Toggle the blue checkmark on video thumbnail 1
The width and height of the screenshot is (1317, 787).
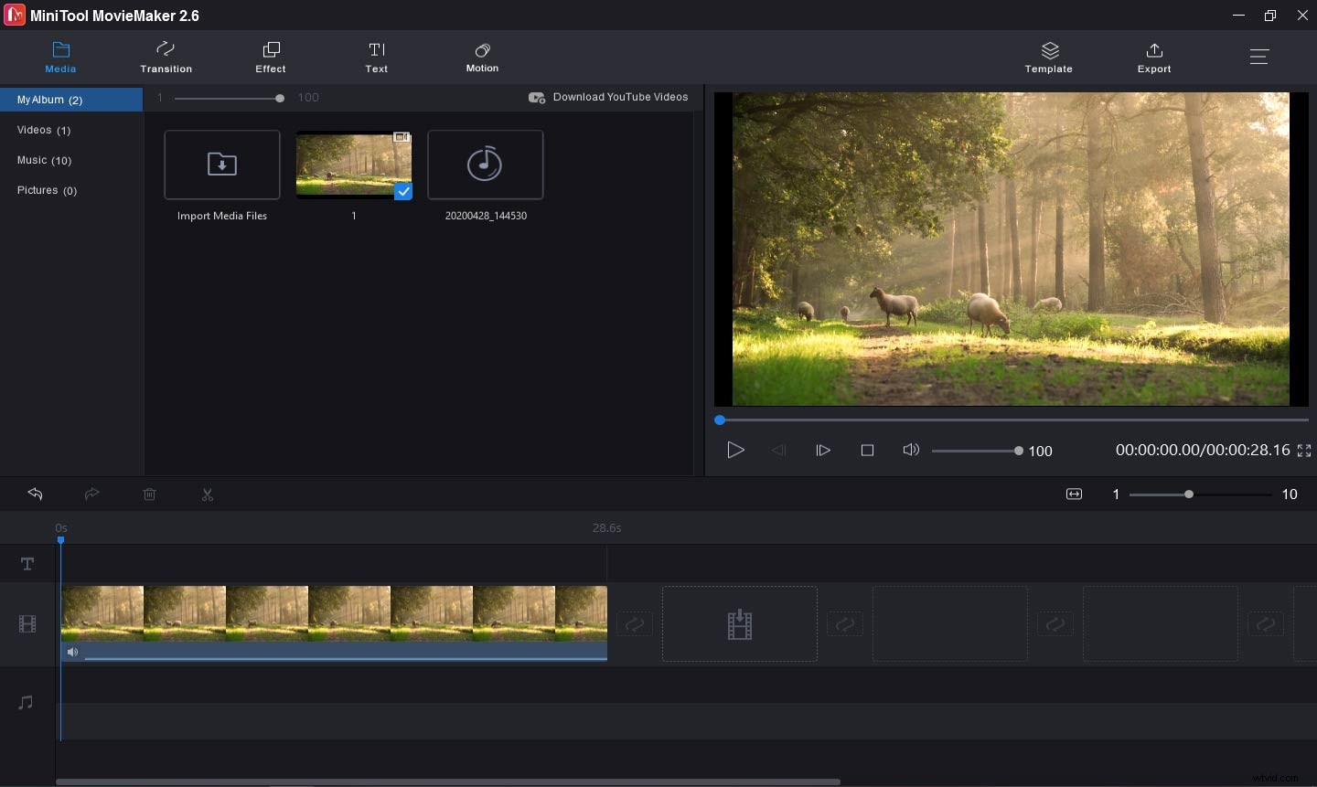(402, 191)
